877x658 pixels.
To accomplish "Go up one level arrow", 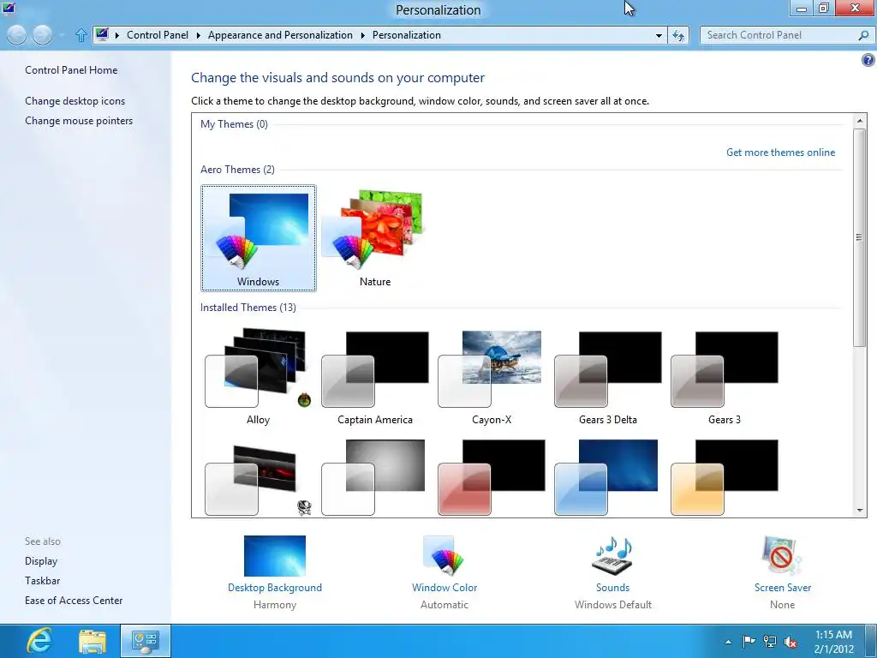I will point(81,35).
